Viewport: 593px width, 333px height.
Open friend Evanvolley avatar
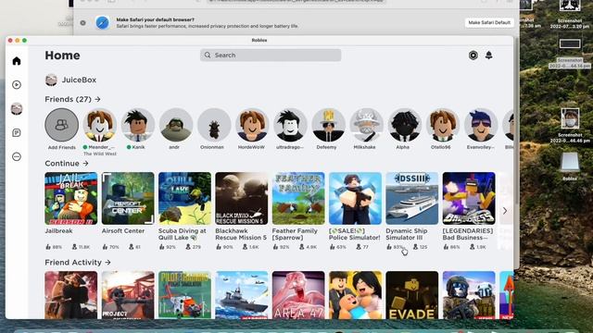click(x=481, y=125)
